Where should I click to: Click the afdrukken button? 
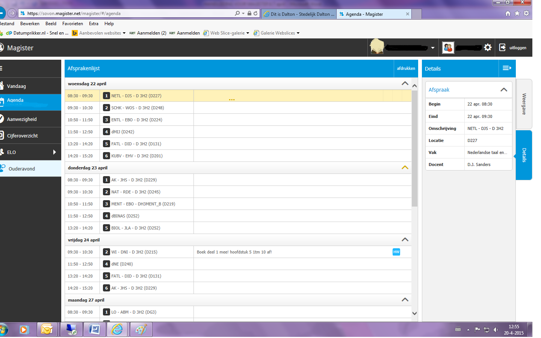click(x=406, y=68)
